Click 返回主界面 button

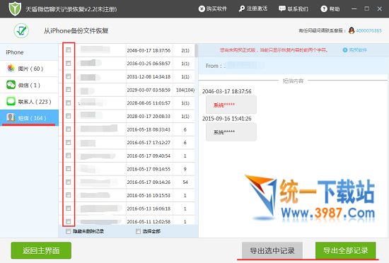[x=41, y=250]
